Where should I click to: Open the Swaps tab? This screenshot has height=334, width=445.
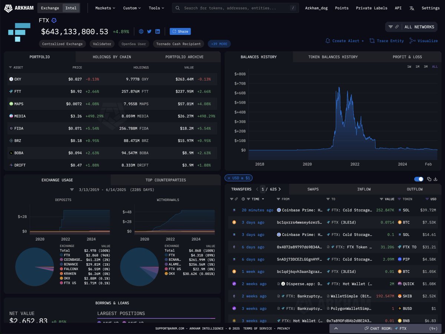click(x=313, y=189)
